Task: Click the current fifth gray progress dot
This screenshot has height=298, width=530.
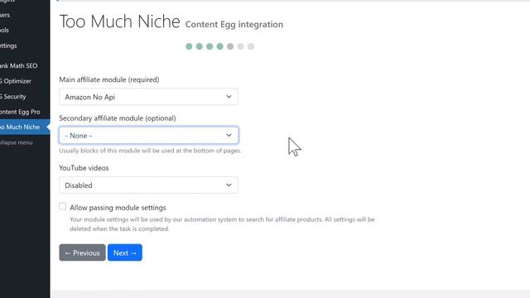Action: pos(230,46)
